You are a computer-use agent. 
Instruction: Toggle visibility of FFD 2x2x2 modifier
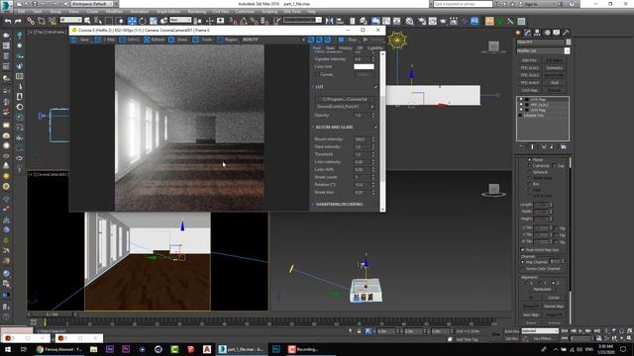[x=521, y=105]
